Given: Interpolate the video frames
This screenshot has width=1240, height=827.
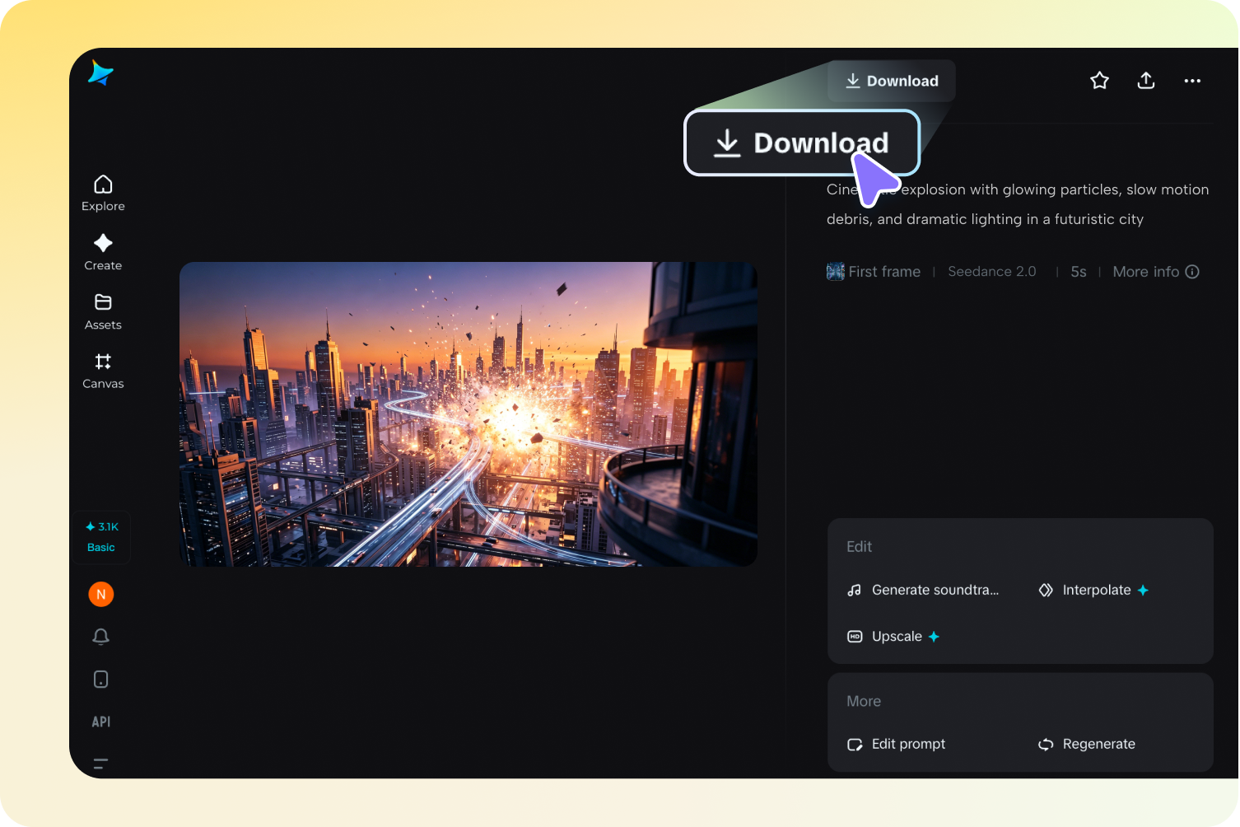Looking at the screenshot, I should point(1093,590).
